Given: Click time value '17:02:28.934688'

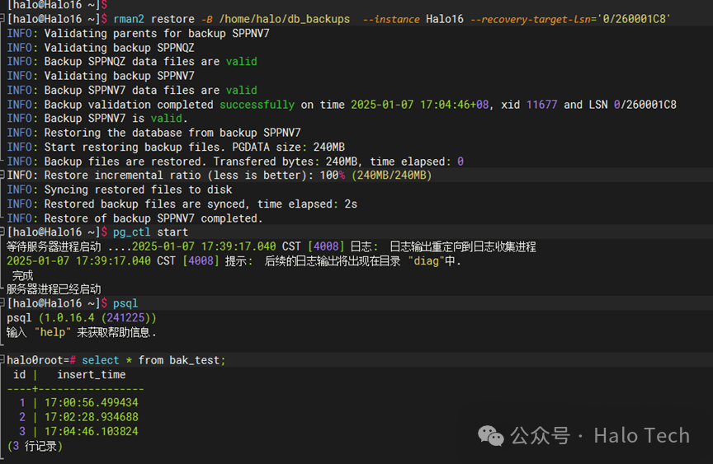Looking at the screenshot, I should 91,417.
